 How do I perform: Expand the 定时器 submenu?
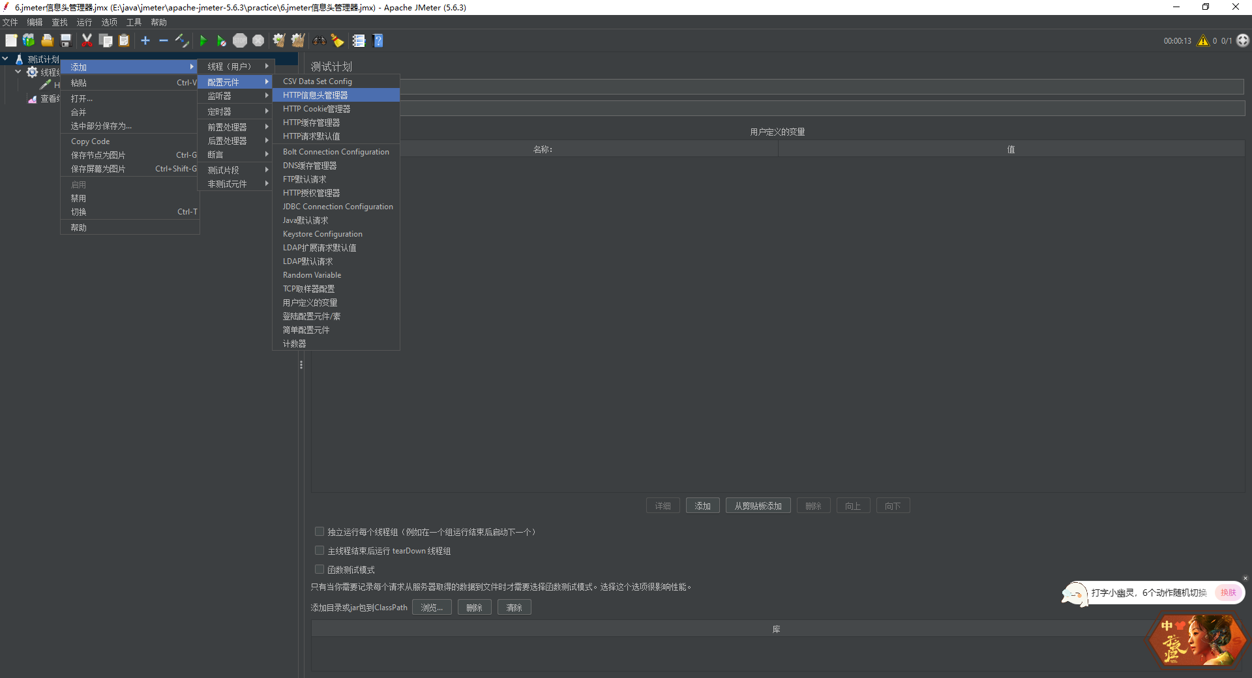(x=235, y=111)
